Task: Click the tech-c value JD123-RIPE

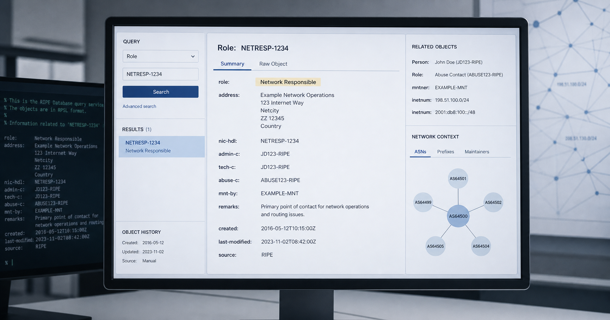Action: point(275,167)
